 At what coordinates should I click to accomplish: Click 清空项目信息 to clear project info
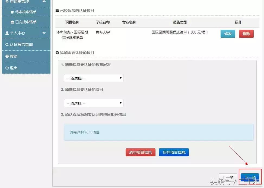coord(140,152)
